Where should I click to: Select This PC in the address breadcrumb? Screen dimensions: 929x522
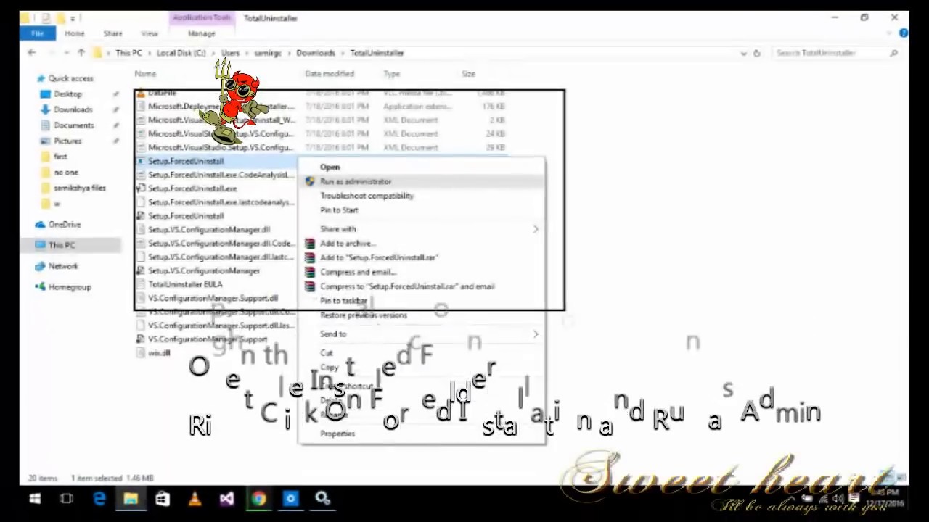pos(128,53)
